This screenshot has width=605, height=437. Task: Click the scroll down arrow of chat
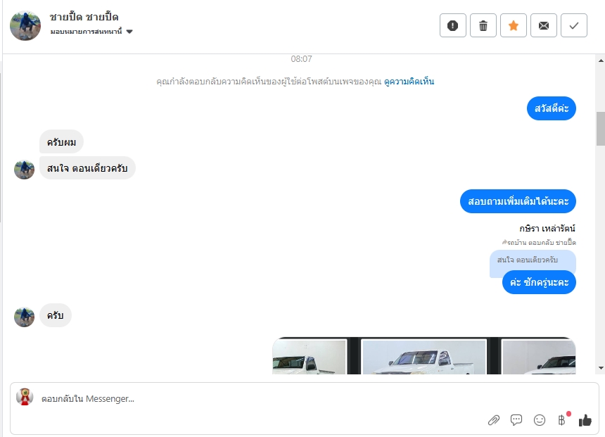[x=601, y=368]
